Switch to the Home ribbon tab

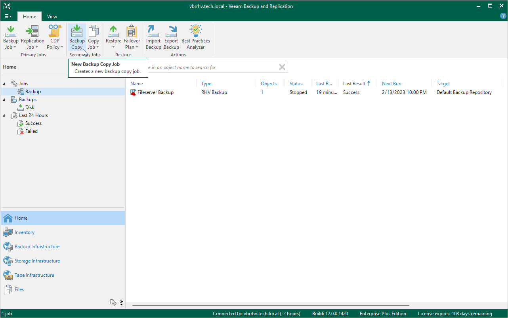click(29, 16)
